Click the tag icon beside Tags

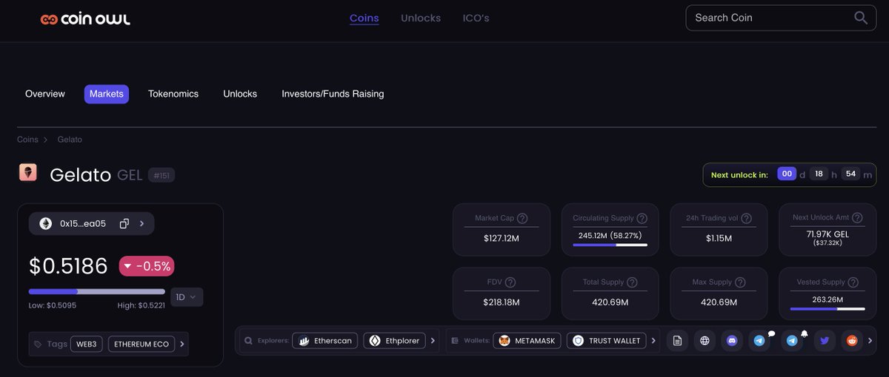pyautogui.click(x=38, y=344)
